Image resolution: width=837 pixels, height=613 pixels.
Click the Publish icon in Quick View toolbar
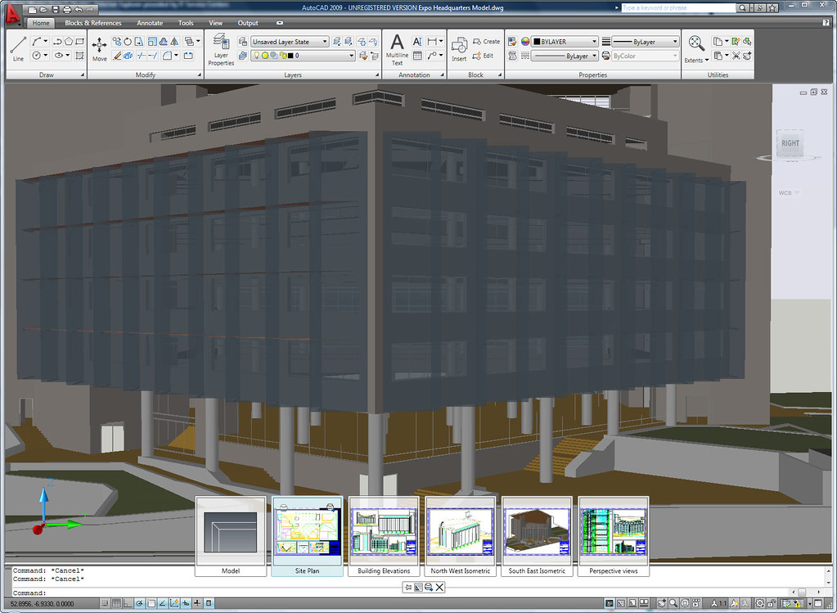(429, 588)
